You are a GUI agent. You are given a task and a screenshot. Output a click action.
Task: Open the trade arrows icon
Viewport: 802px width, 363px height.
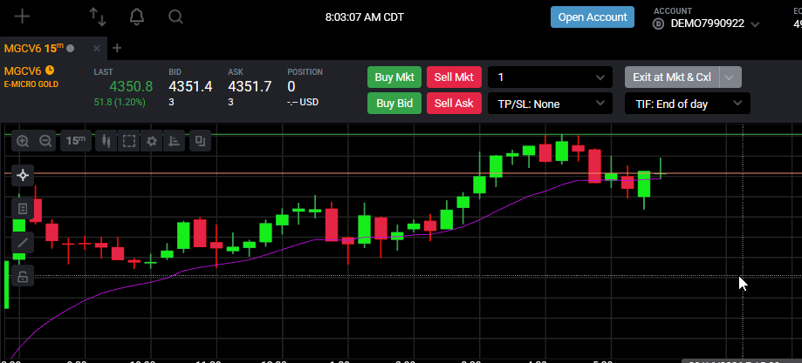pos(97,17)
